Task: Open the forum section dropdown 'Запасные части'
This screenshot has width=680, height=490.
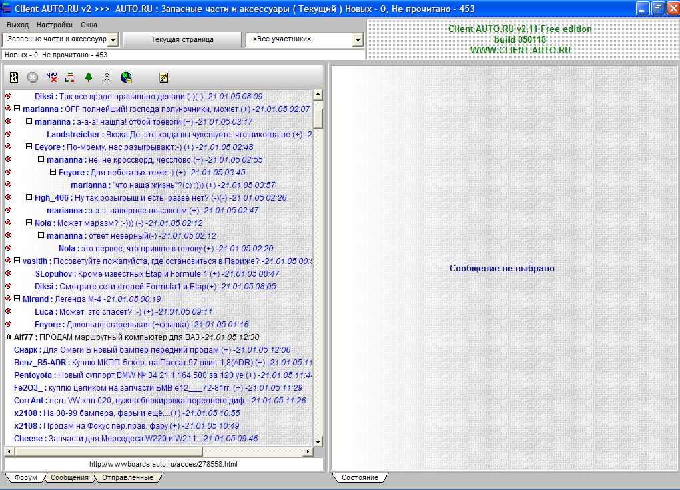Action: [113, 40]
